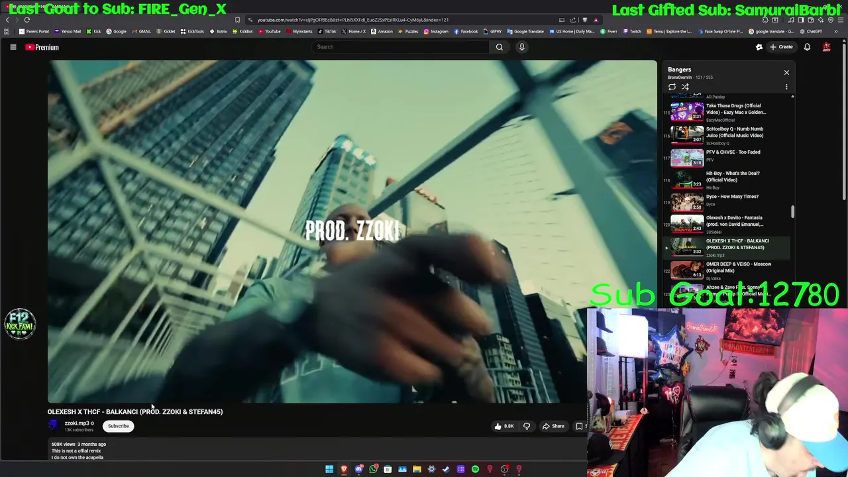848x477 pixels.
Task: Open the browser apps grid icon
Action: (7, 31)
